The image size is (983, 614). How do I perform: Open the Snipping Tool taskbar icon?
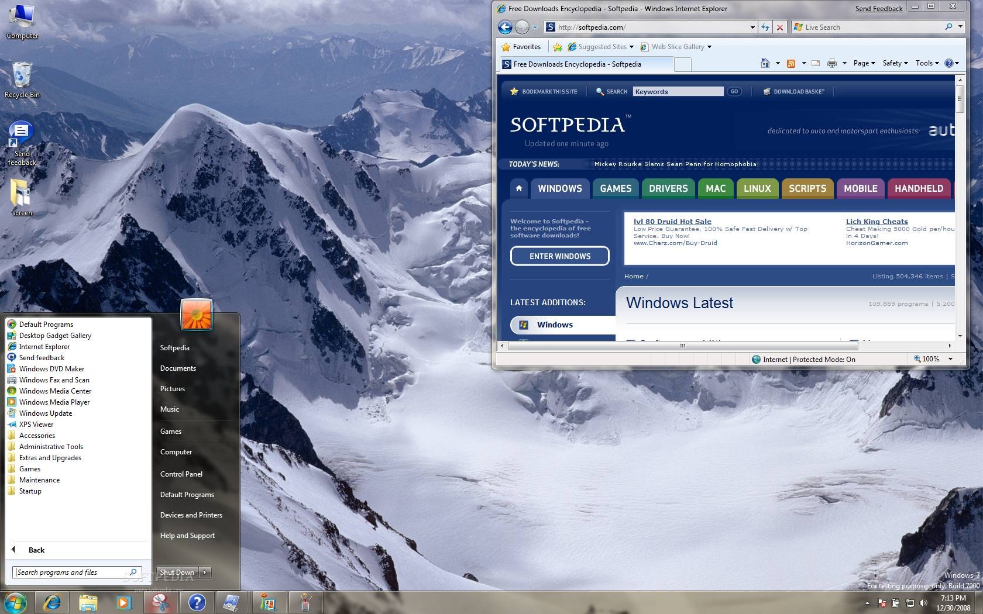pos(160,602)
